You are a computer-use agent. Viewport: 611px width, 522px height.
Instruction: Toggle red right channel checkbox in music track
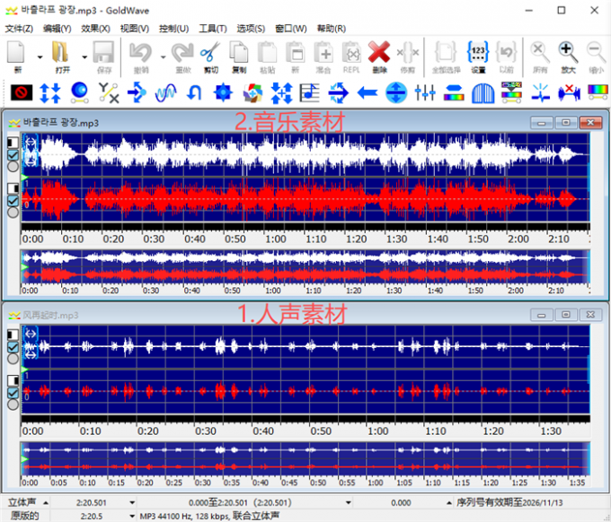click(13, 201)
